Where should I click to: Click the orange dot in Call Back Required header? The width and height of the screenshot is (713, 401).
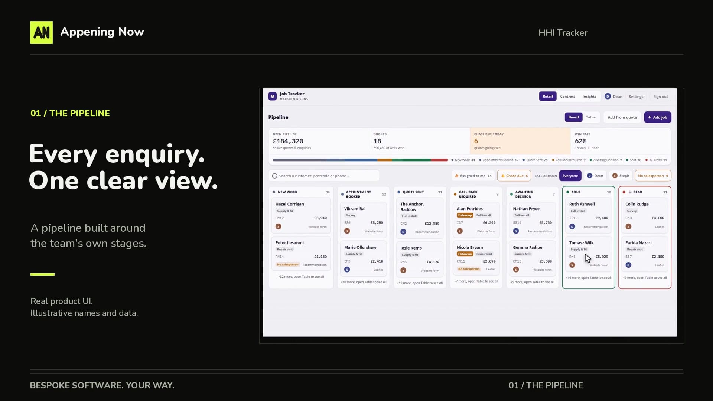coord(455,194)
